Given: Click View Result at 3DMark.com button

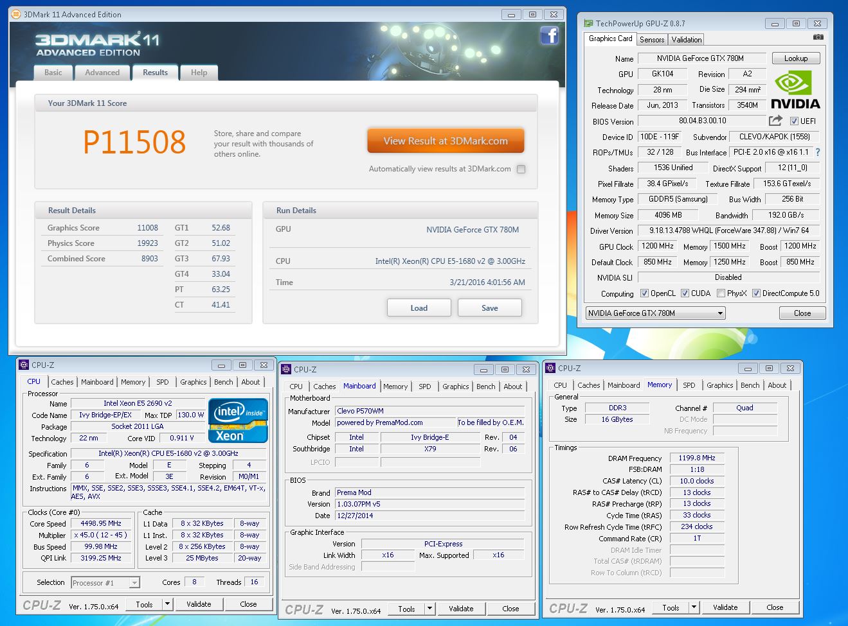Looking at the screenshot, I should click(446, 141).
